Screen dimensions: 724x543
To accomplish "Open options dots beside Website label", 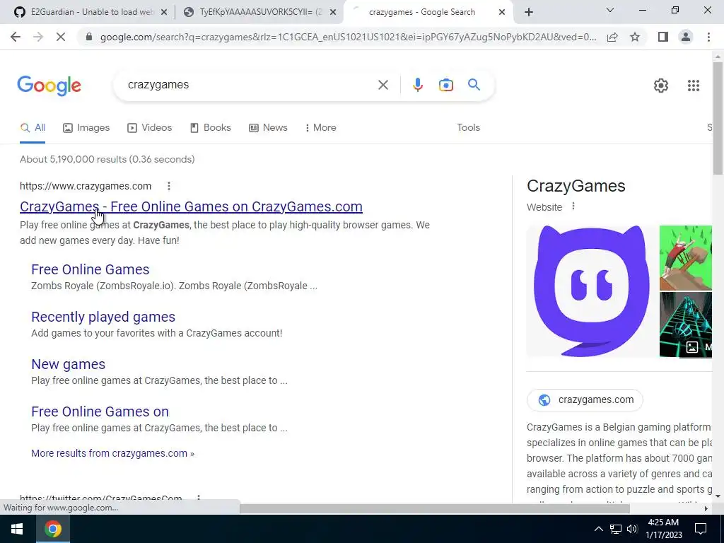I will click(x=573, y=206).
